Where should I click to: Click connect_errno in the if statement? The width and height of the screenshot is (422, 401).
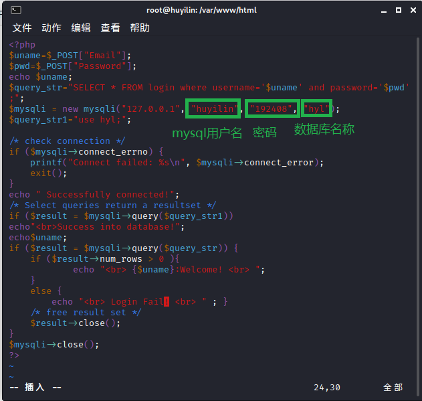(x=113, y=152)
